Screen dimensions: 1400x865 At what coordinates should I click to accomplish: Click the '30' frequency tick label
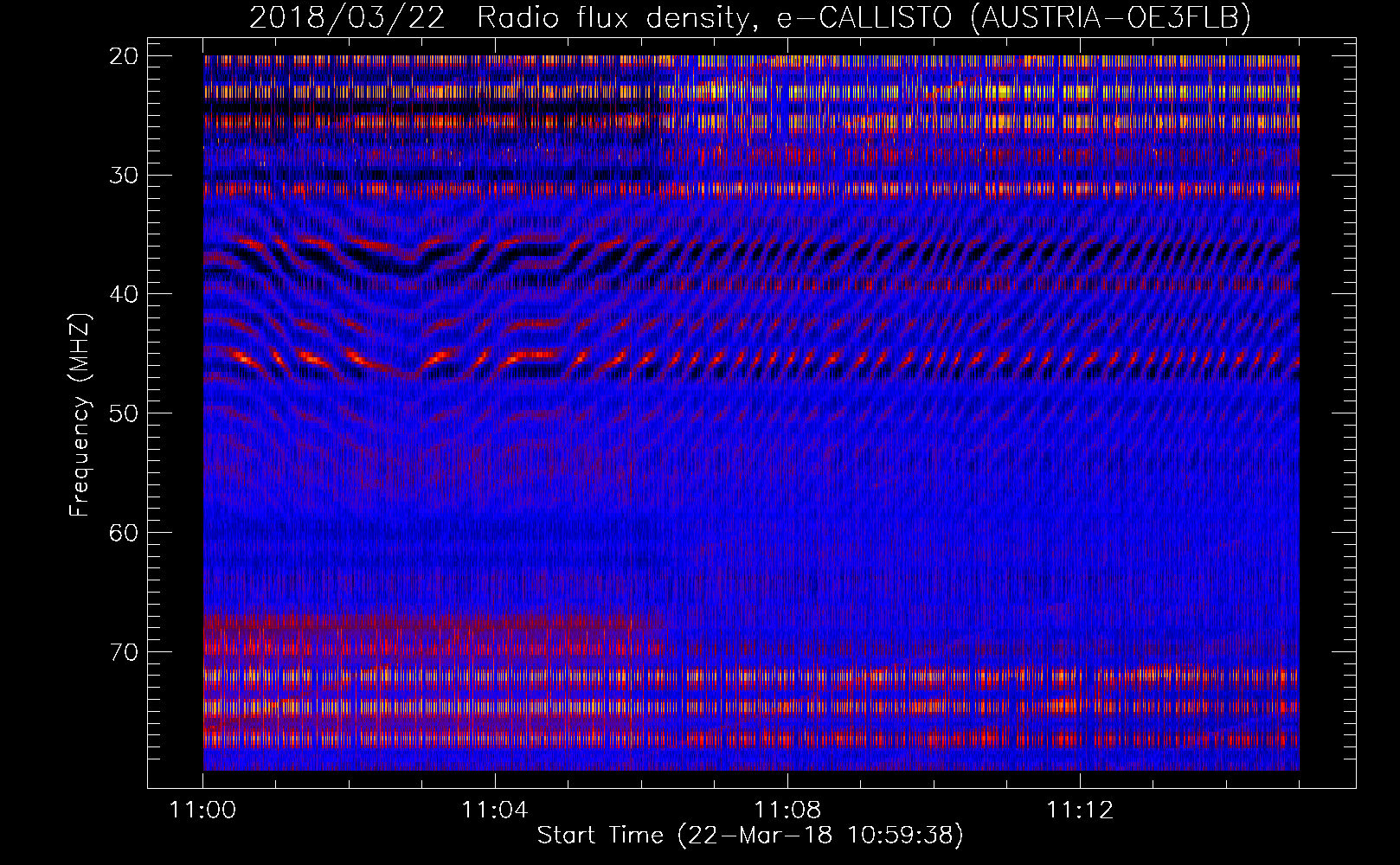coord(124,176)
